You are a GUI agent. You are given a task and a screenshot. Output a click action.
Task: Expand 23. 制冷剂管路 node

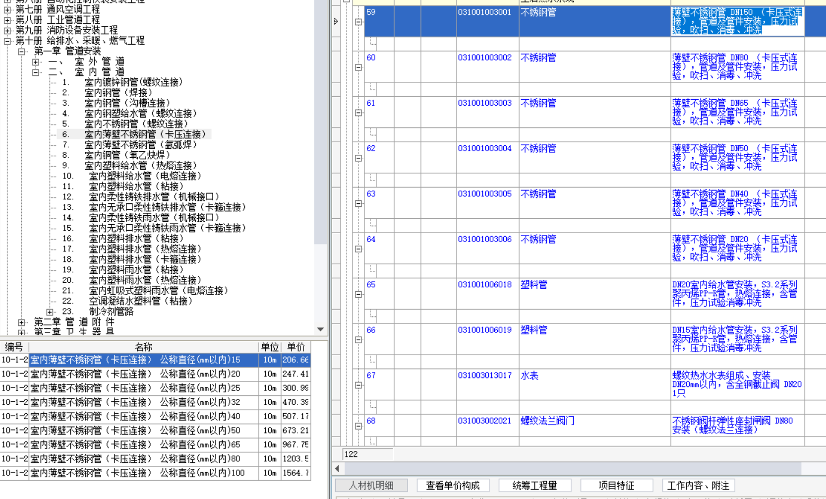(x=50, y=312)
